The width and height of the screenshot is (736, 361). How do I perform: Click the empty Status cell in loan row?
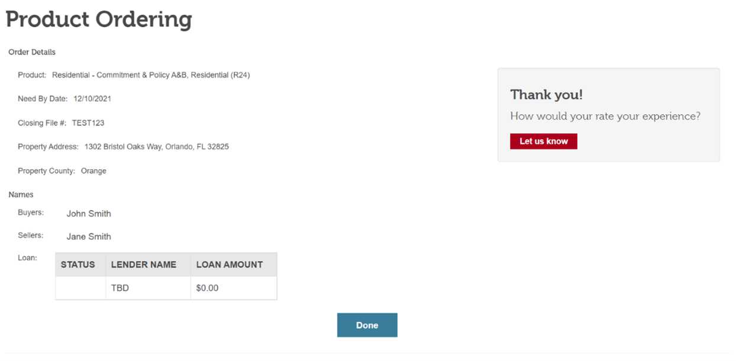coord(80,288)
